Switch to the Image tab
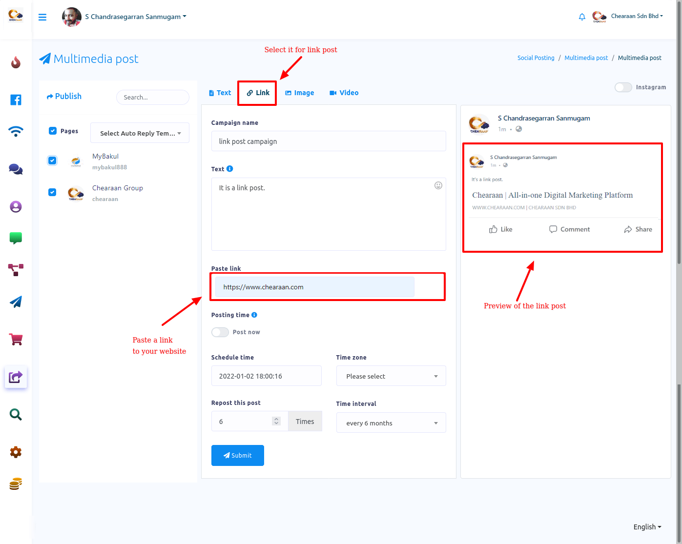 tap(299, 93)
